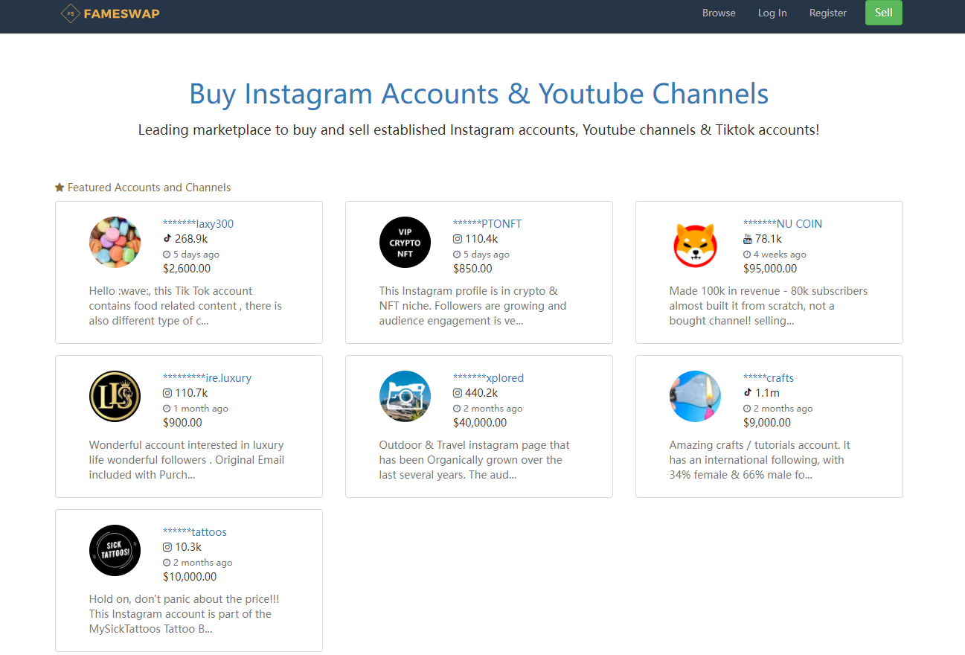Click the Instagram icon beside 440.2k
Image resolution: width=965 pixels, height=655 pixels.
[x=458, y=393]
